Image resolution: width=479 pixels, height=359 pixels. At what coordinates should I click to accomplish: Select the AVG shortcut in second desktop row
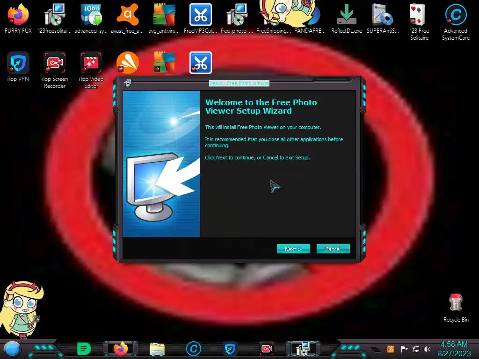(164, 63)
